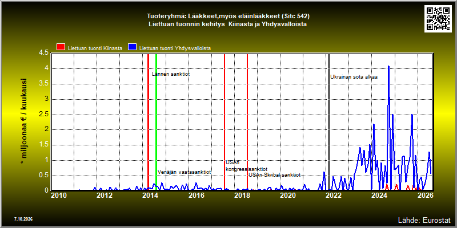Click the 'Venäjän vastasanktiot' annotation

184,172
